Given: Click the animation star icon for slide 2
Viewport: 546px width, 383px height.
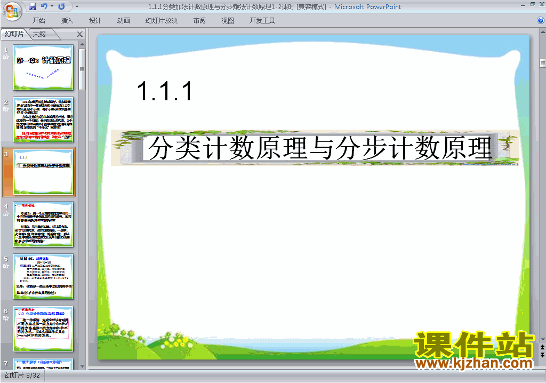Looking at the screenshot, I should point(6,109).
